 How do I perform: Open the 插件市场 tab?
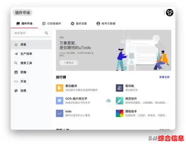click(24, 23)
